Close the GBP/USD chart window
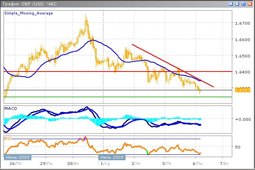Screen dimensions: 255x170 point(250,4)
